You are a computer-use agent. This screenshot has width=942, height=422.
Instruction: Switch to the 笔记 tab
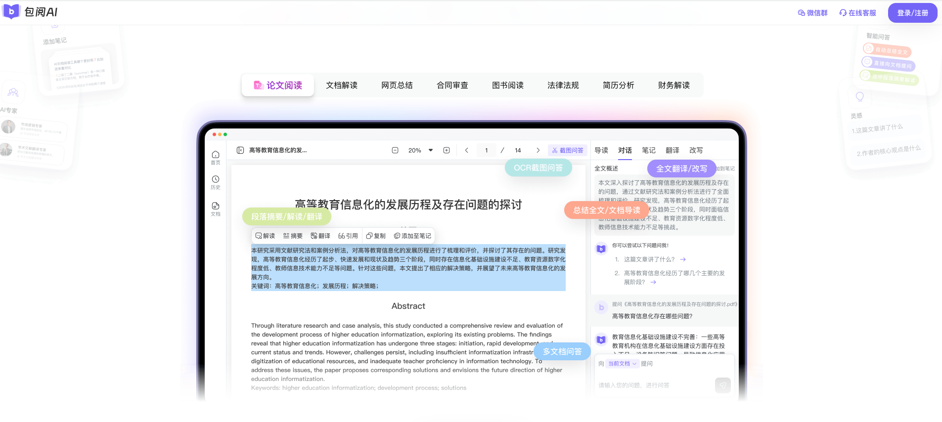tap(649, 150)
